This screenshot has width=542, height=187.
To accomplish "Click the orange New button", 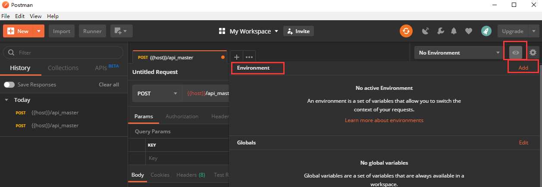I will point(18,31).
